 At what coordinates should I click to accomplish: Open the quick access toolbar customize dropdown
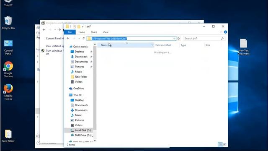coord(82,27)
